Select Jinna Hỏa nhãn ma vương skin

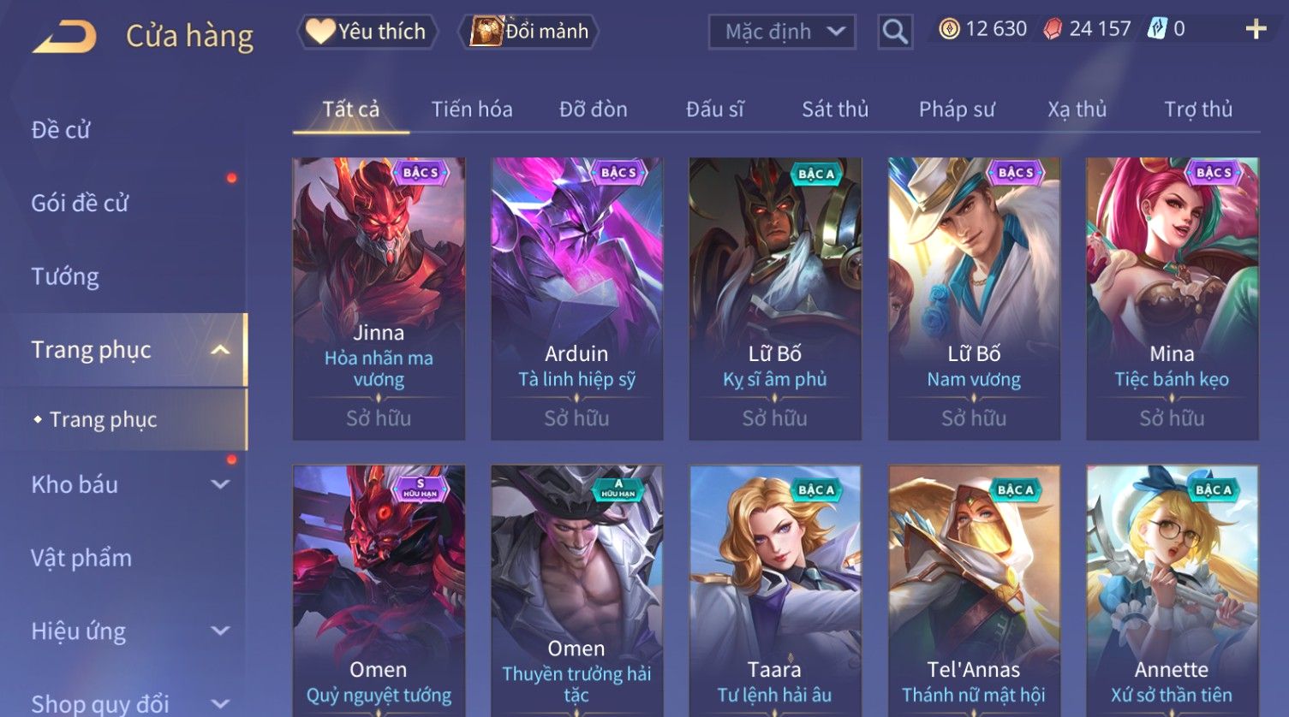click(x=379, y=299)
